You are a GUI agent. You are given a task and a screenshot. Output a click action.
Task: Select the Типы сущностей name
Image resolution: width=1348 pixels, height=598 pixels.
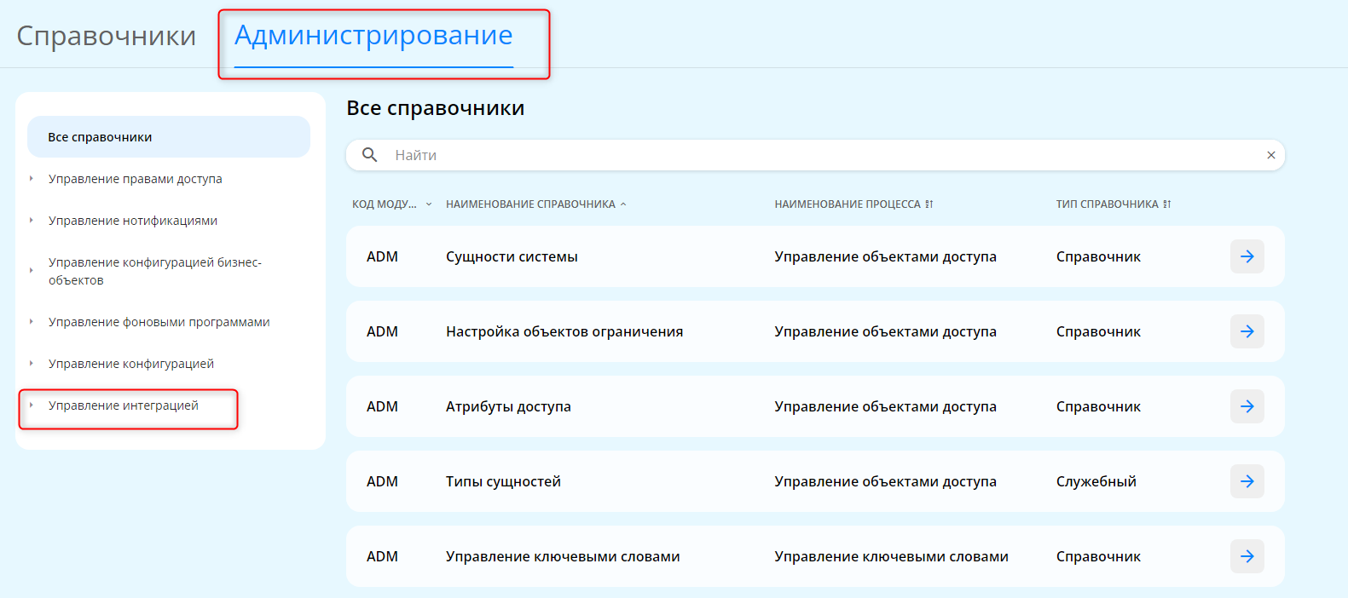click(x=503, y=481)
